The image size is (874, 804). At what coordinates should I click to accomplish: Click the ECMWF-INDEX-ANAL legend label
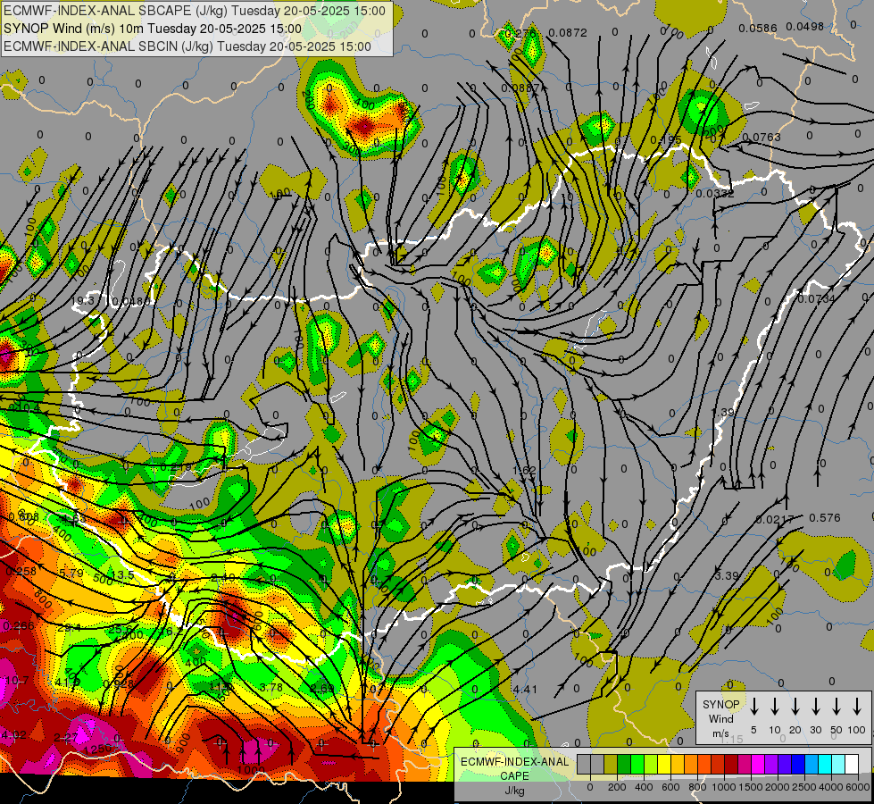514,762
